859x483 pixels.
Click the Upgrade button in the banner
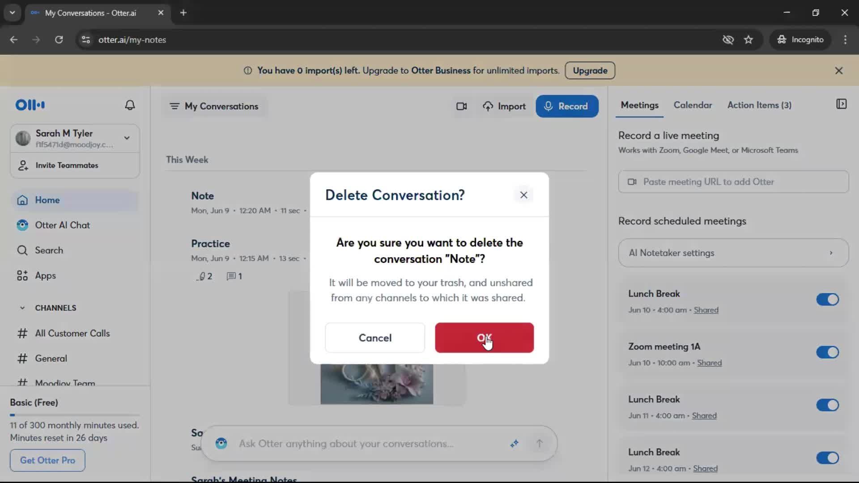[x=590, y=71]
